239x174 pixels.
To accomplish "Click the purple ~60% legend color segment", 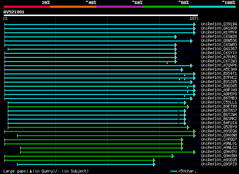I will click(119, 7).
